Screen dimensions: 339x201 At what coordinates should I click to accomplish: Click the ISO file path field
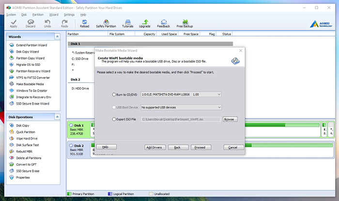pos(181,119)
